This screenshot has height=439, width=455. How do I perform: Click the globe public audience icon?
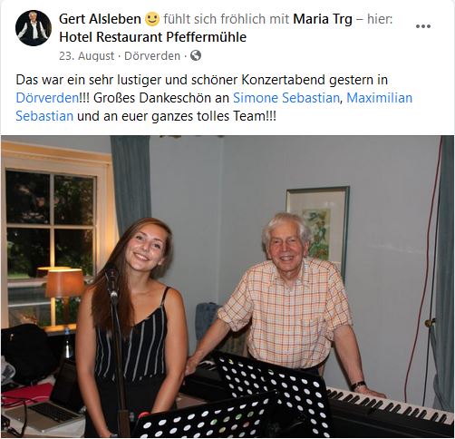click(x=196, y=55)
